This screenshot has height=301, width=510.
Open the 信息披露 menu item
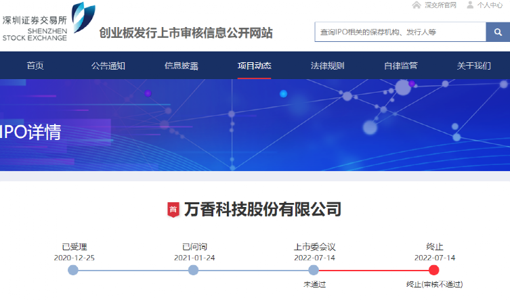click(x=181, y=66)
